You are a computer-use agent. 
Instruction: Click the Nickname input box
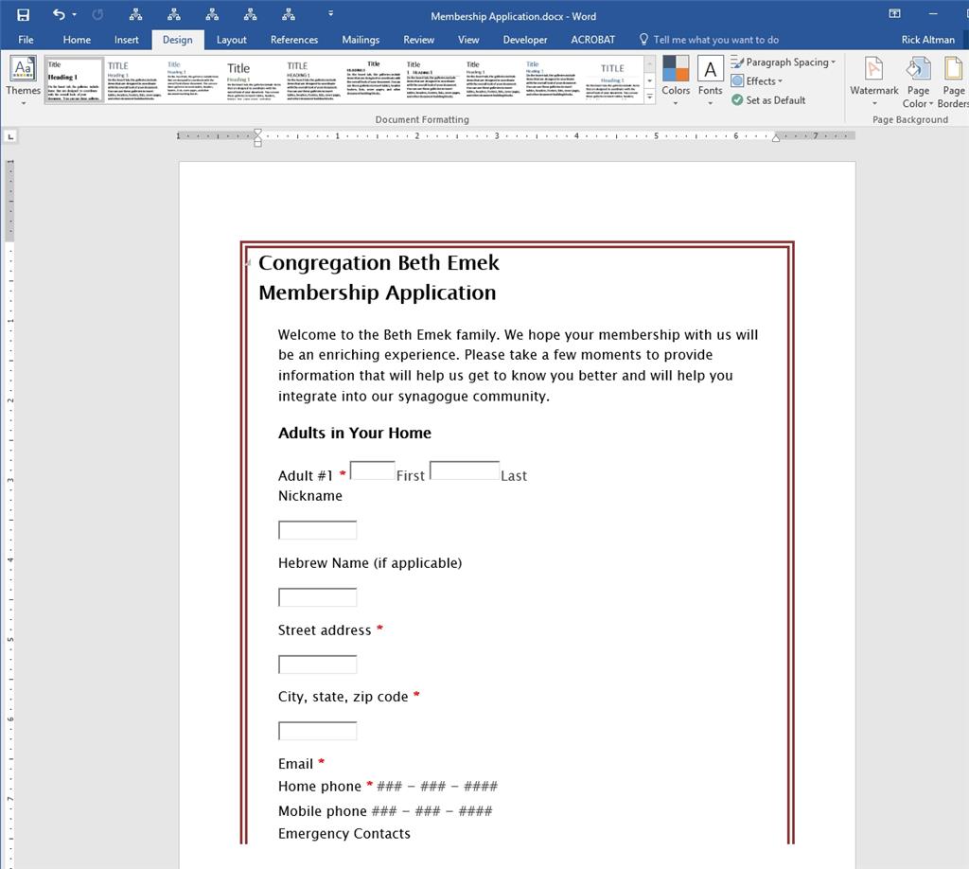coord(317,530)
